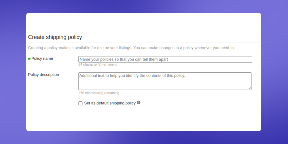288x144 pixels.
Task: Click the placeholder 'Additional text to help you' text
Action: 102,76
